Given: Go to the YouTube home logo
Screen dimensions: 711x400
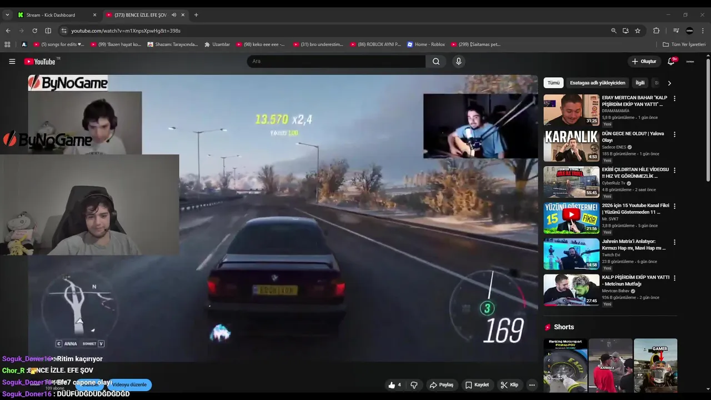Looking at the screenshot, I should (39, 61).
